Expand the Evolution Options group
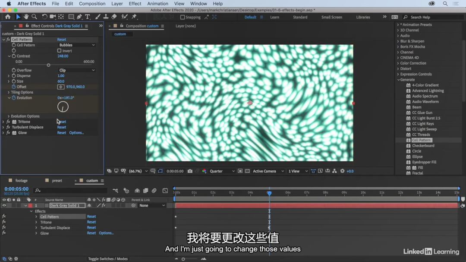The width and height of the screenshot is (466, 262). [x=9, y=116]
